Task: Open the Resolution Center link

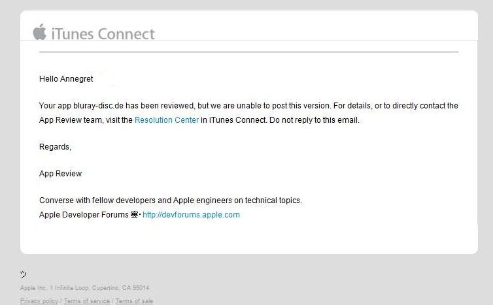Action: click(167, 120)
